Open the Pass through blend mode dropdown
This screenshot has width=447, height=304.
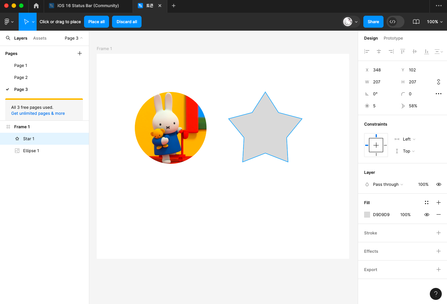tap(388, 184)
